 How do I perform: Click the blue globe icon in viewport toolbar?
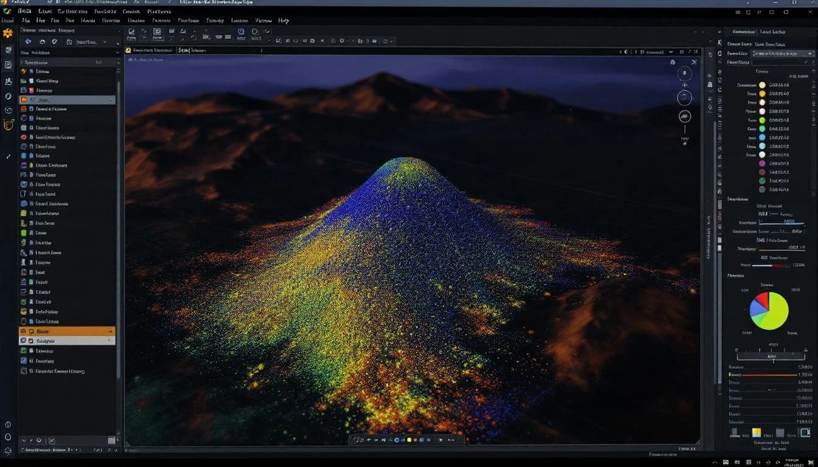[x=397, y=440]
